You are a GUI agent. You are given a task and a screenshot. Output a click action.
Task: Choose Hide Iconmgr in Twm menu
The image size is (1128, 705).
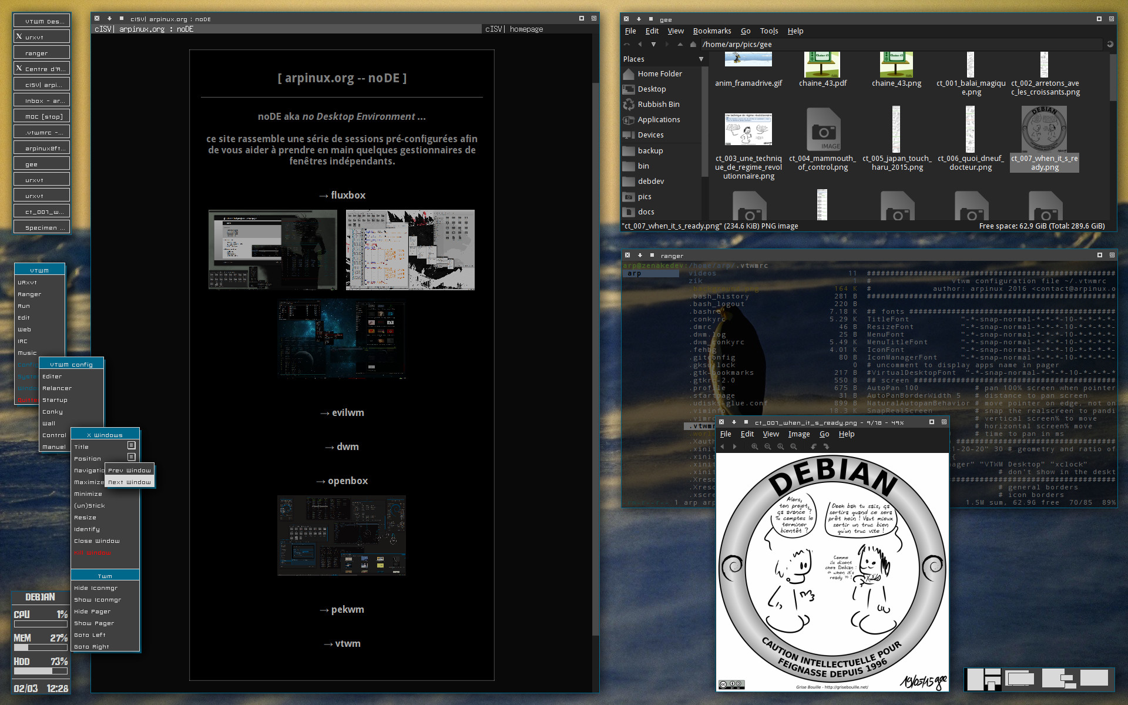click(105, 588)
